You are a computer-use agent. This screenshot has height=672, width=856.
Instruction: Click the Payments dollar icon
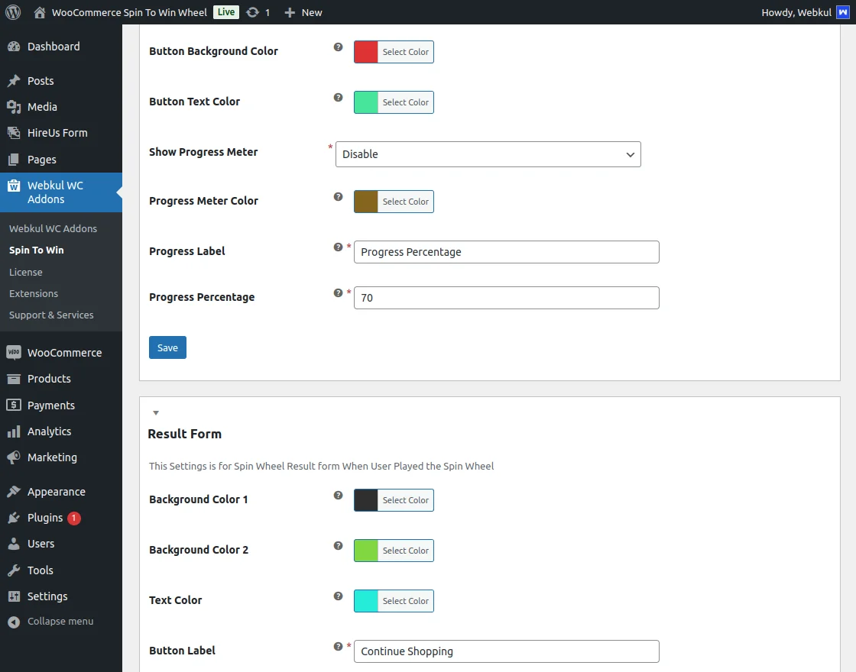14,405
